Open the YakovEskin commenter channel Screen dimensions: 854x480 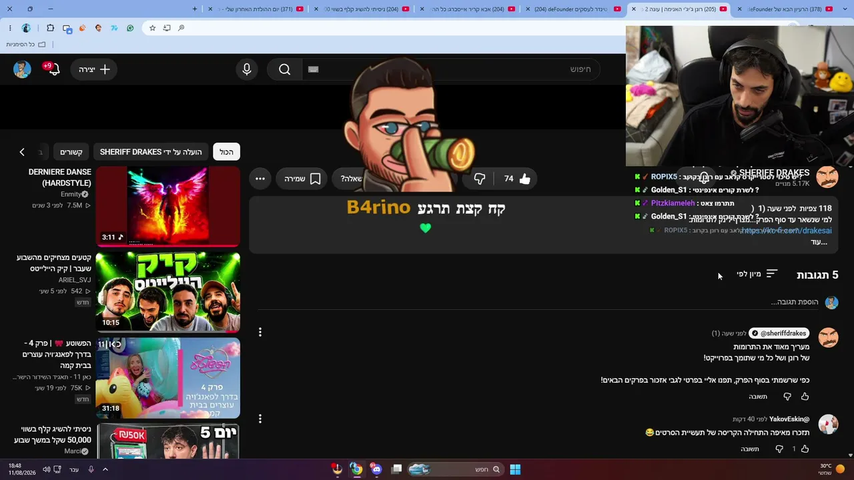click(789, 419)
